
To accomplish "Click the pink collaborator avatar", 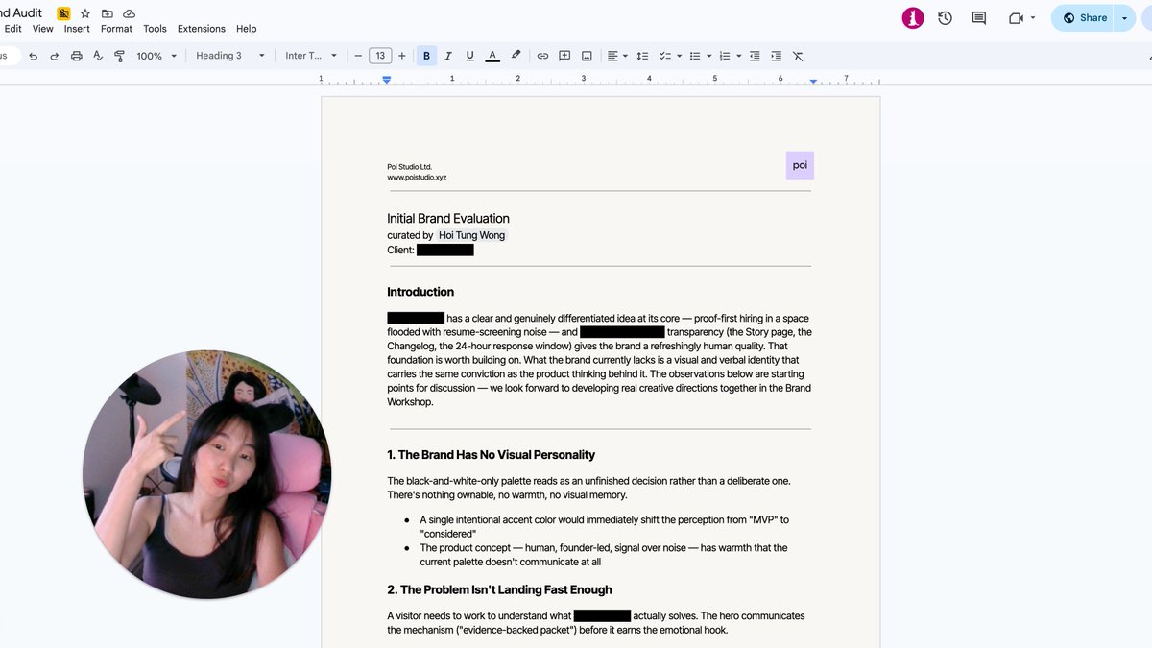I will click(913, 17).
